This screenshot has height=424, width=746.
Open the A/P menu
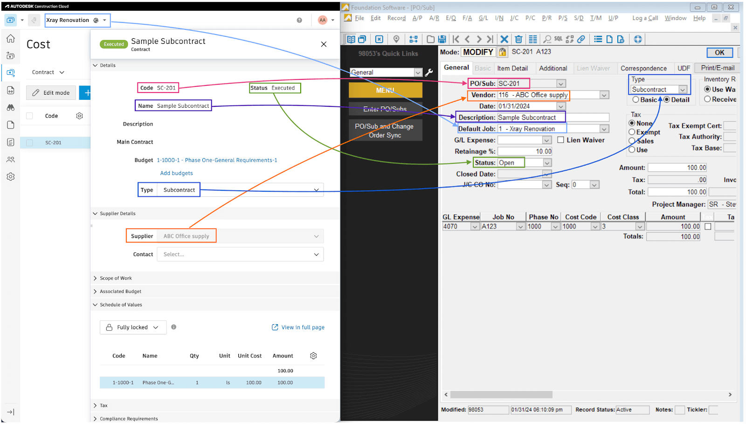point(417,18)
